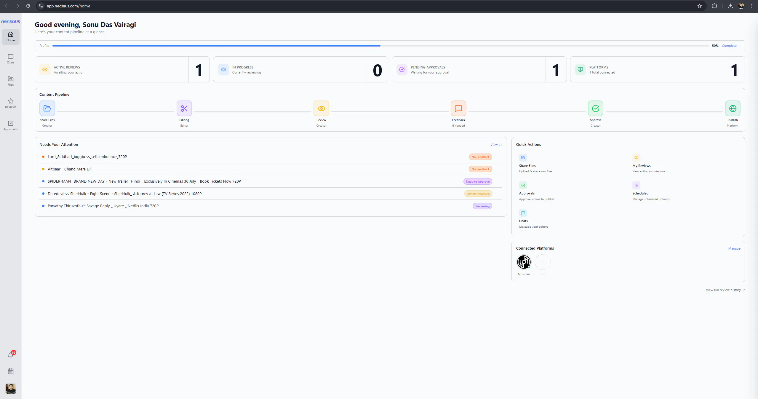Viewport: 758px width, 399px height.
Task: Open the Home sidebar icon
Action: pyautogui.click(x=11, y=37)
